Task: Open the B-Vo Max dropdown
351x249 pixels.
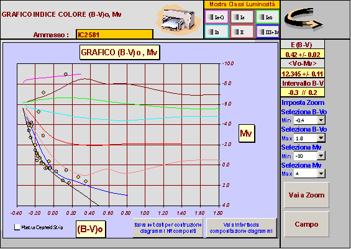Action: point(321,138)
